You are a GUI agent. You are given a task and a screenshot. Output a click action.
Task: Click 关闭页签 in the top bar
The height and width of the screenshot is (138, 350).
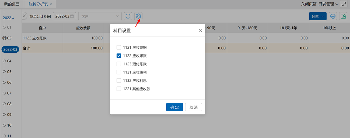(309, 4)
